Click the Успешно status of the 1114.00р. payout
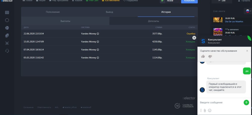The image size is (252, 115). pos(191,58)
